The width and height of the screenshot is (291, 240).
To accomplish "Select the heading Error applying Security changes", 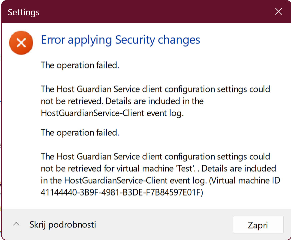I will pyautogui.click(x=120, y=40).
